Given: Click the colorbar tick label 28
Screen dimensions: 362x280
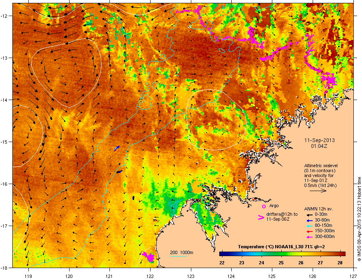Looking at the screenshot, I should 340,263.
